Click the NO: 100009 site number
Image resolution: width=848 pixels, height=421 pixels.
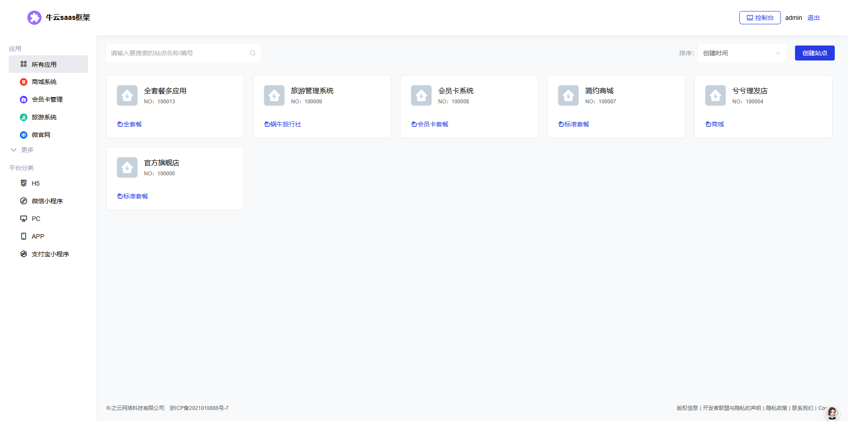point(307,102)
